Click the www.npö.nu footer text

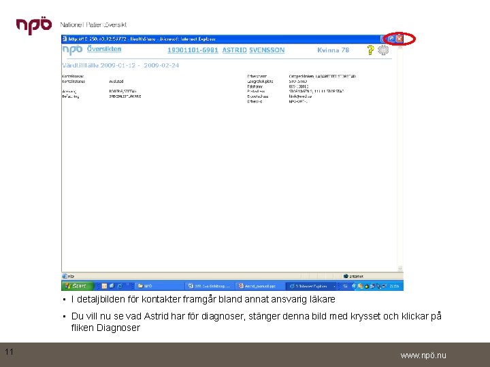(x=423, y=355)
